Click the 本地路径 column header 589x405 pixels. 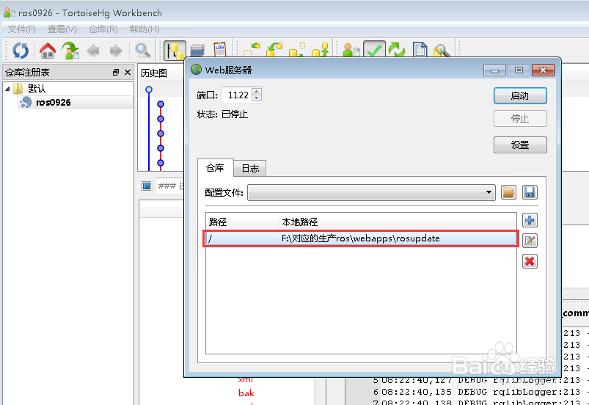click(x=398, y=222)
